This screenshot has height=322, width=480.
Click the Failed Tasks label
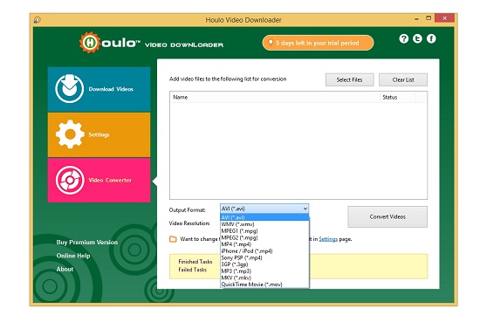coord(193,270)
